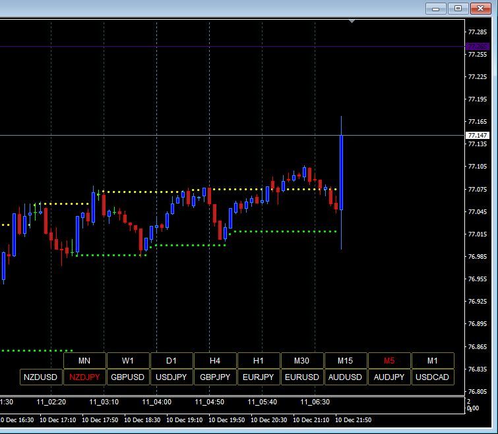Screen dimensions: 498x434
Task: Open the EURJPY symbol chart
Action: pyautogui.click(x=259, y=377)
